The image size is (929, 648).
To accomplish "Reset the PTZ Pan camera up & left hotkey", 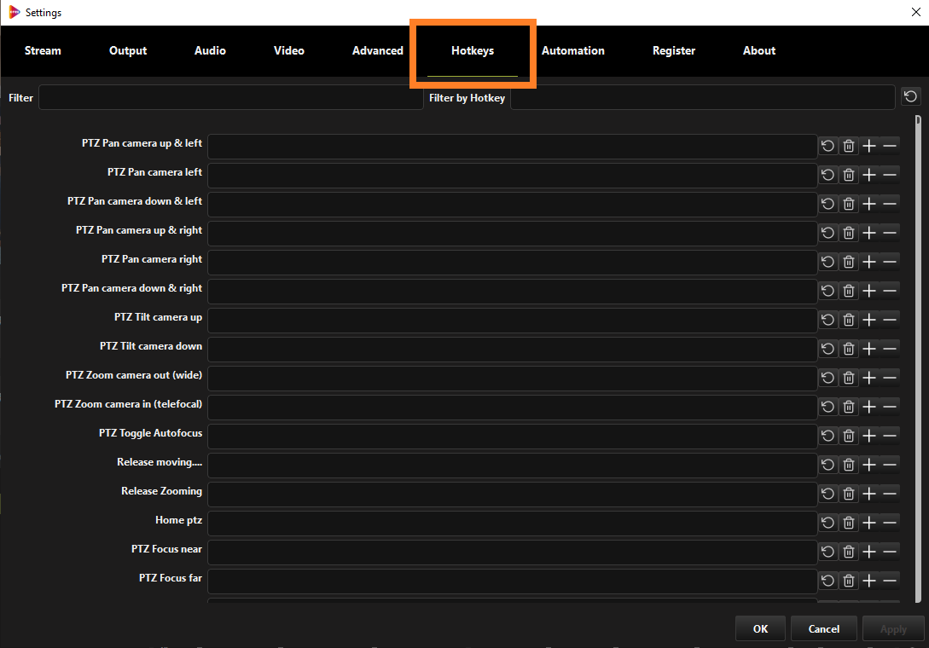I will pos(828,146).
